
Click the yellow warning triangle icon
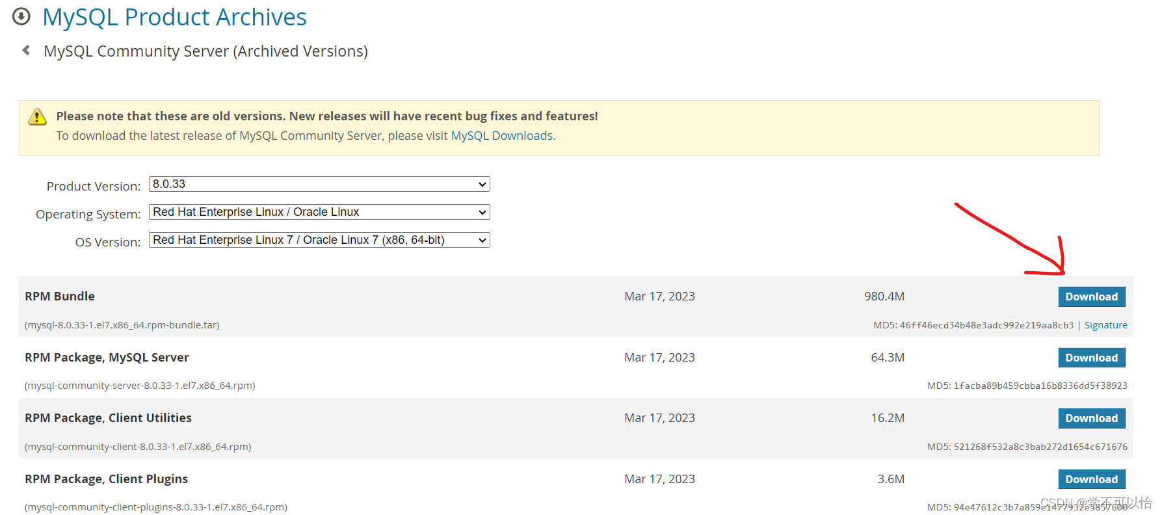tap(37, 116)
